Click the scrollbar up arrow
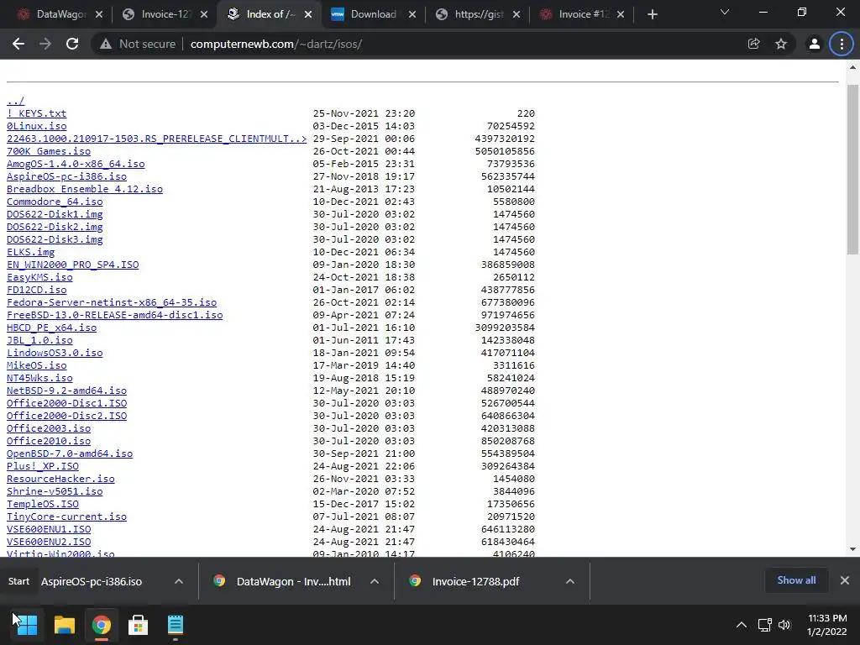Screen dimensions: 860x645 click(852, 67)
